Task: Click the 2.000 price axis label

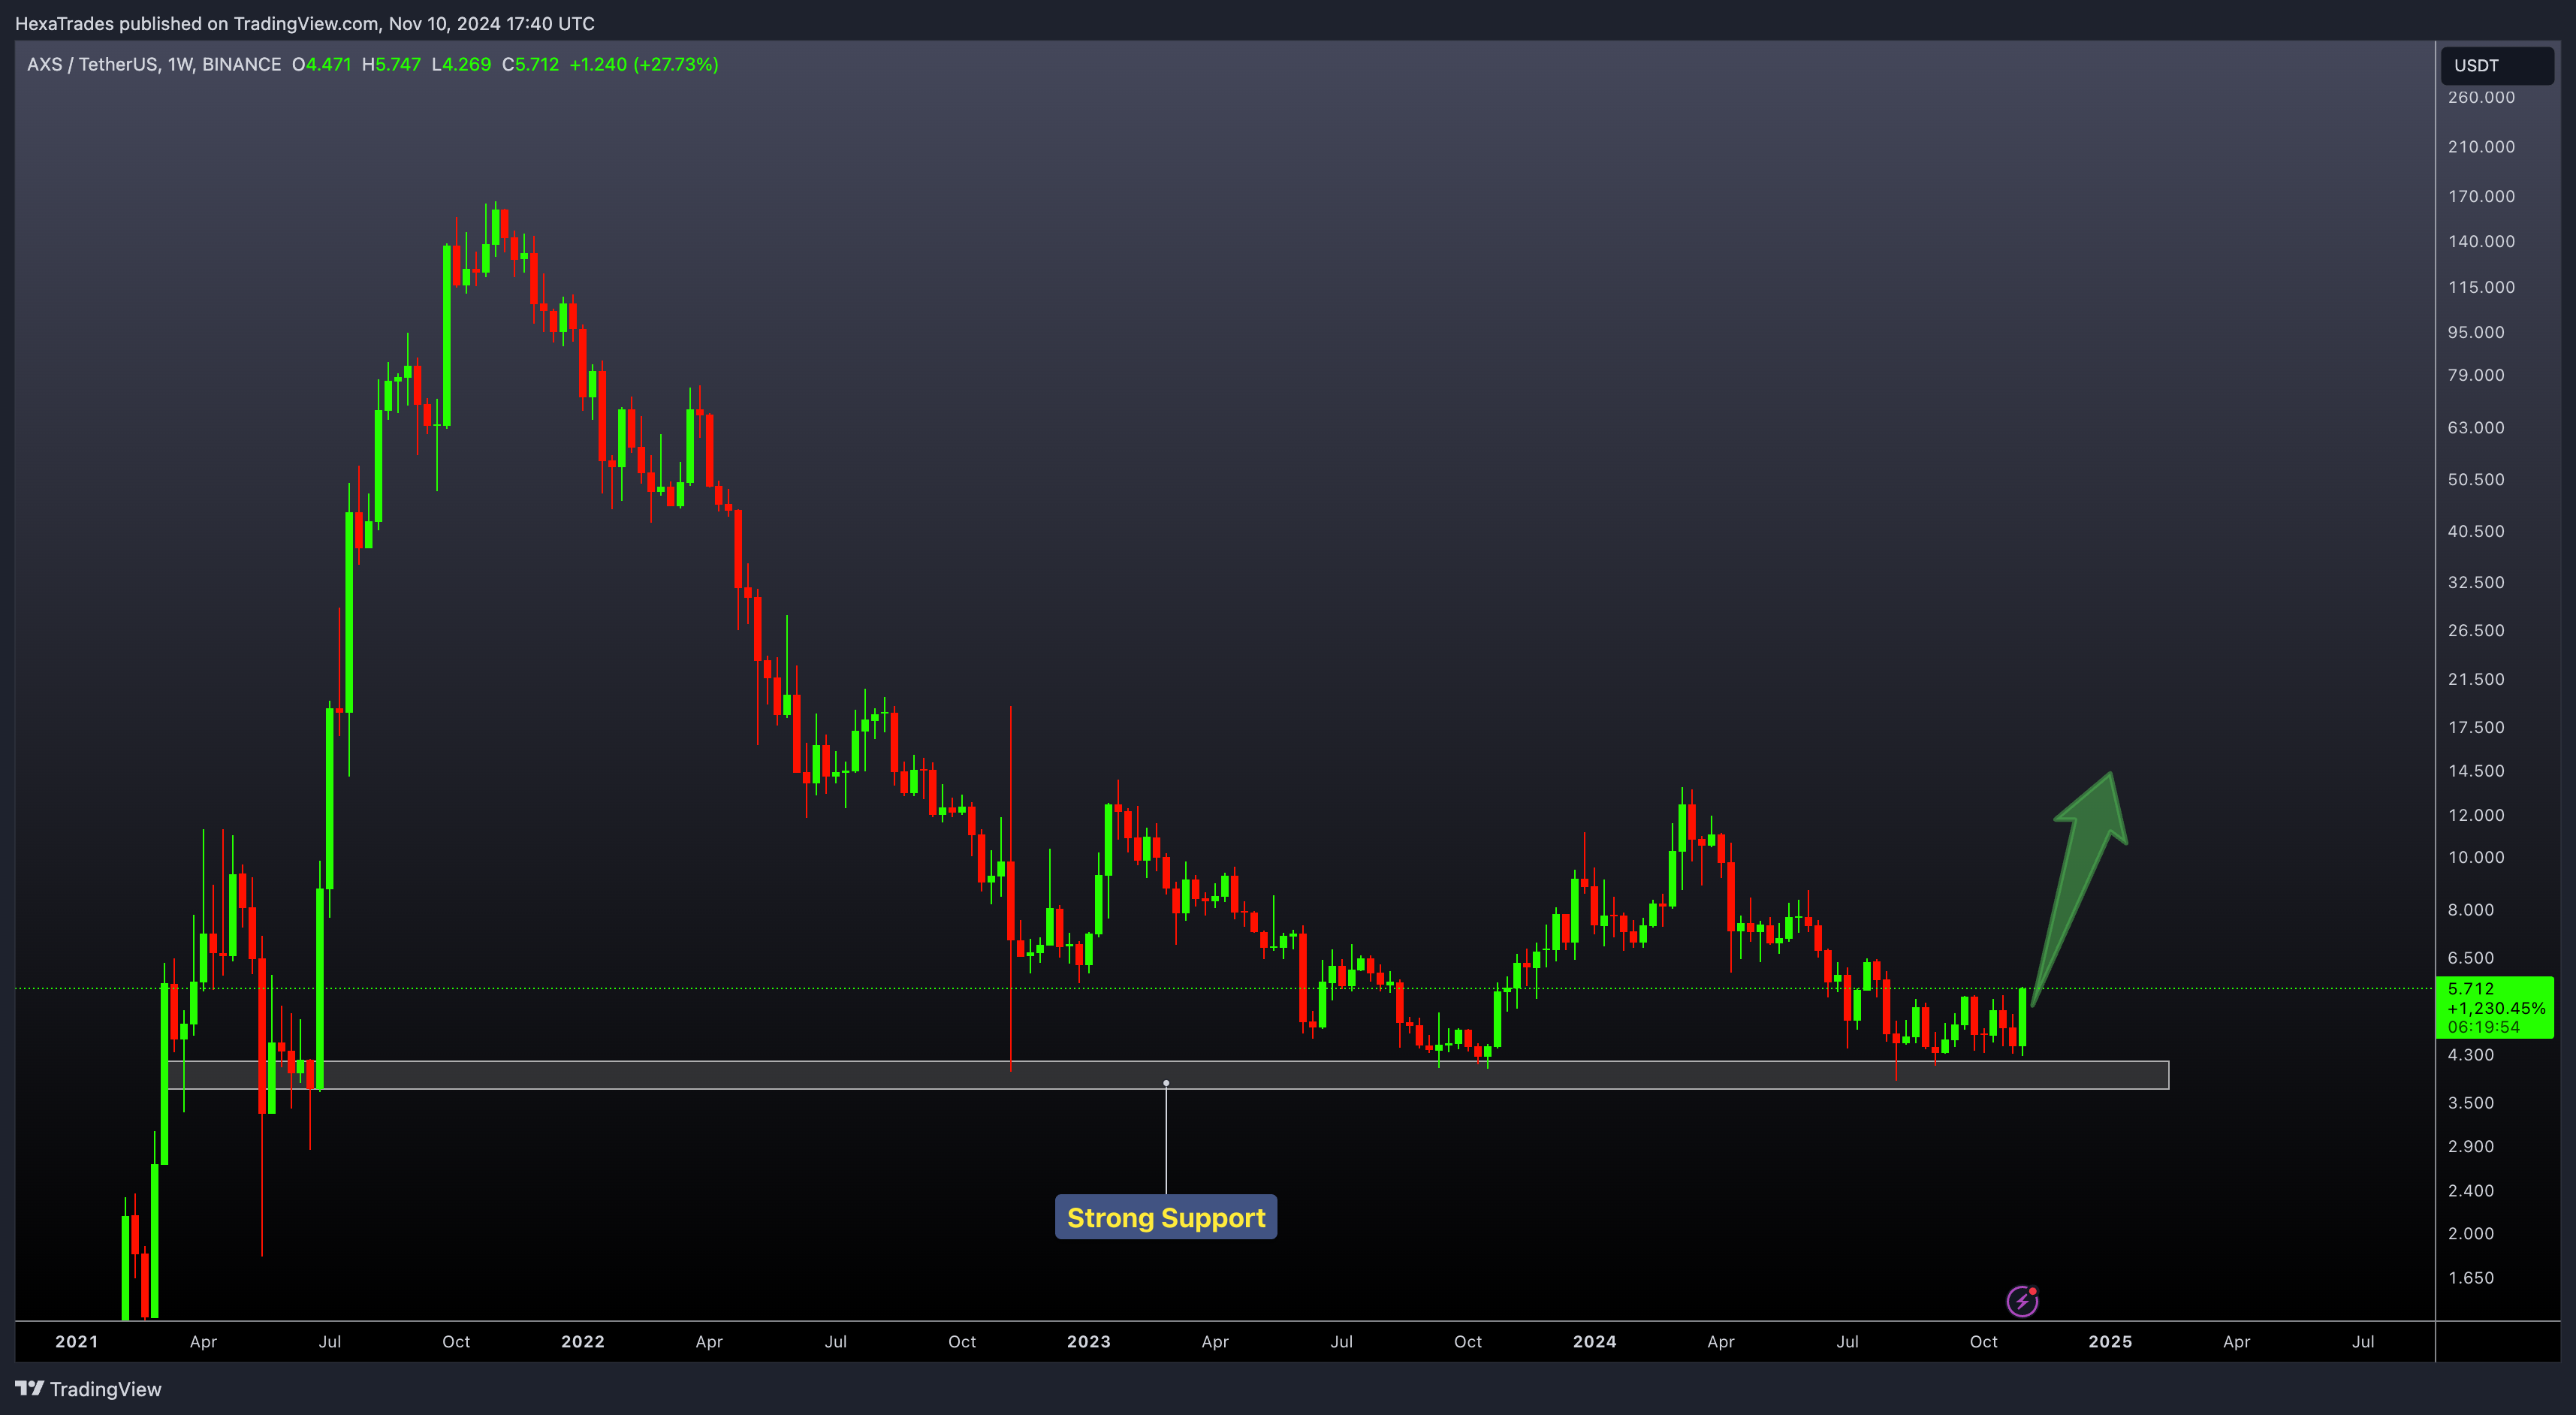Action: tap(2471, 1233)
